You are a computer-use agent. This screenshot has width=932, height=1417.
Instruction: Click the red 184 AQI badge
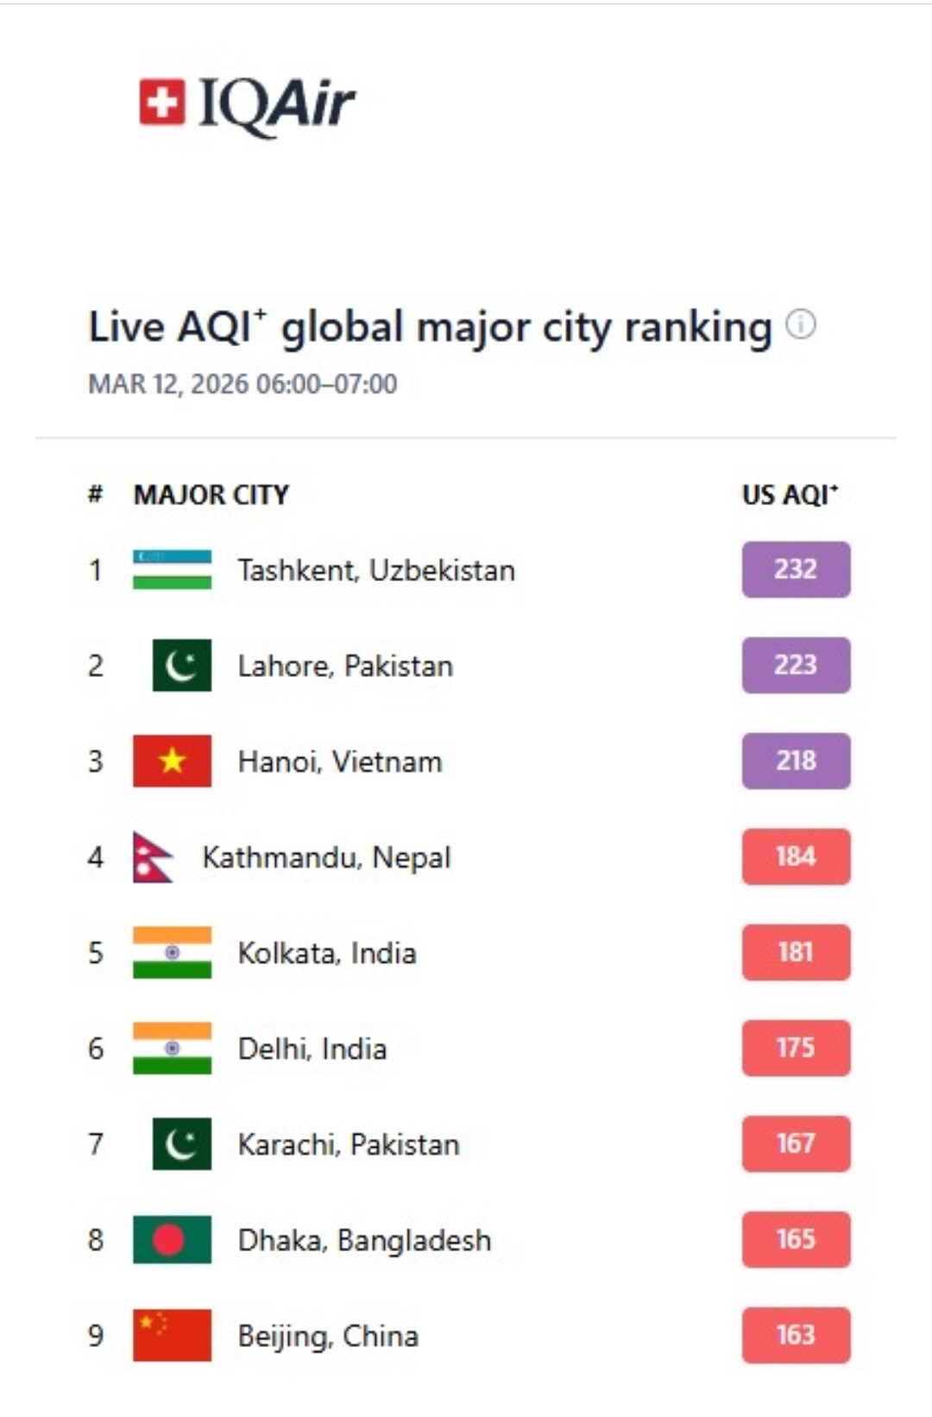[796, 857]
